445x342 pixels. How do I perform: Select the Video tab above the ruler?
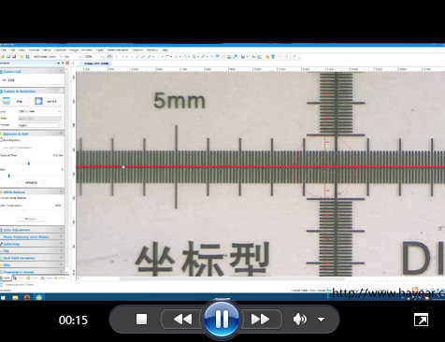click(96, 64)
